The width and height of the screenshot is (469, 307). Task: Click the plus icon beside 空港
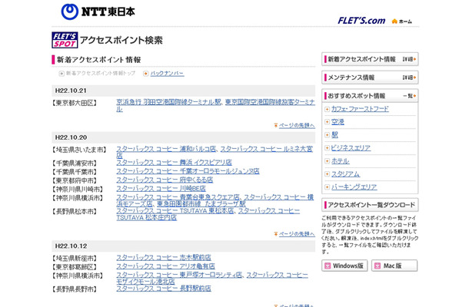pyautogui.click(x=327, y=122)
